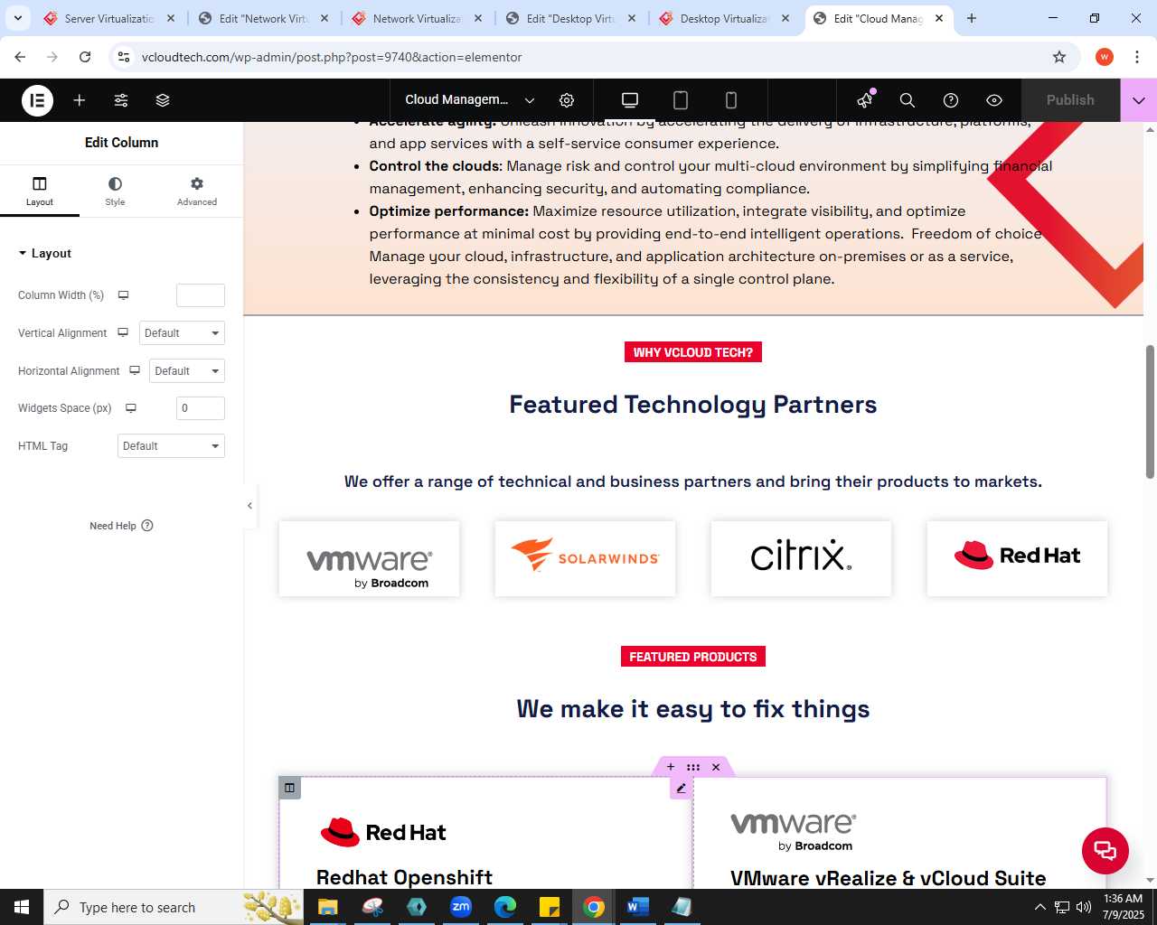This screenshot has height=925, width=1157.
Task: Click the column edit handle icon
Action: (289, 788)
